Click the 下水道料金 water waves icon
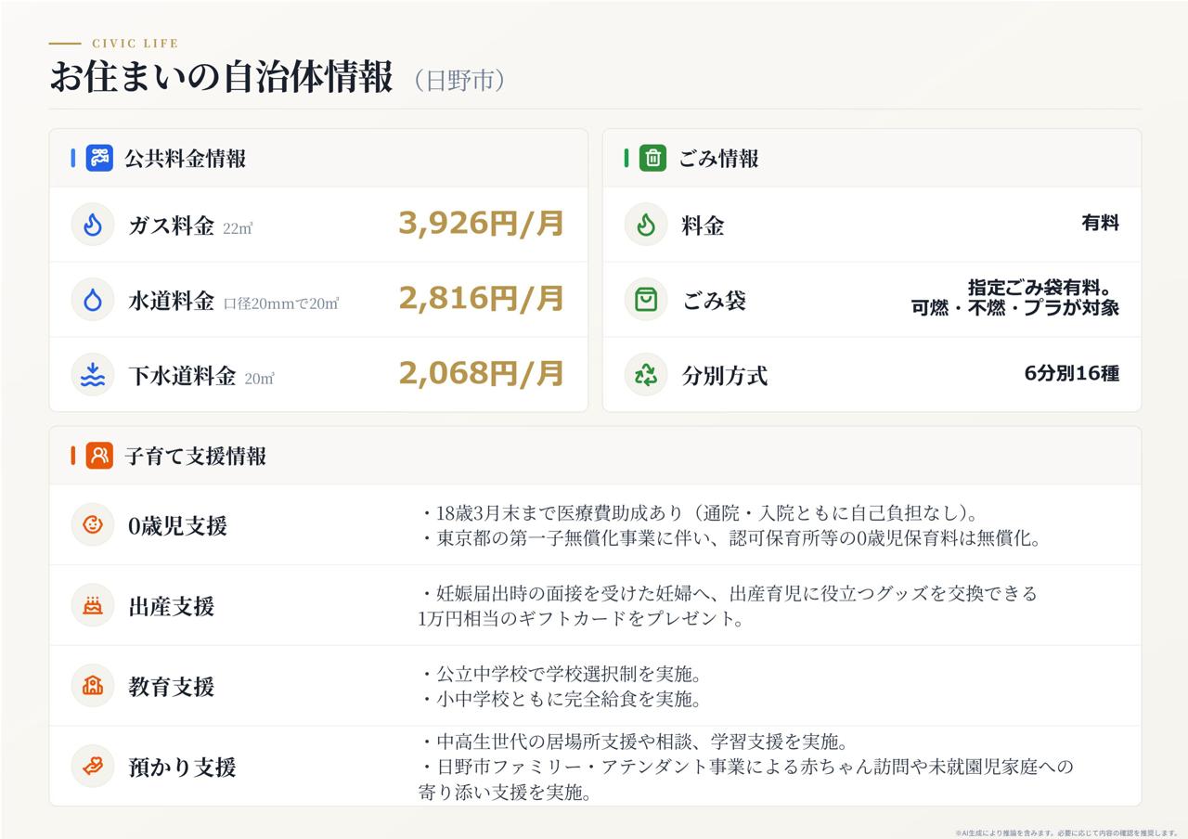 tap(93, 375)
